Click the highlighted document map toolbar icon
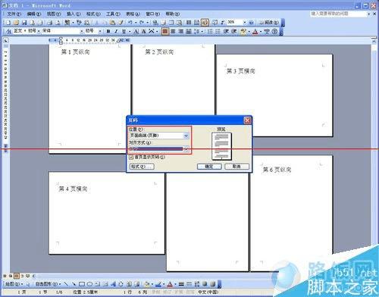The image size is (379, 297). 205,23
